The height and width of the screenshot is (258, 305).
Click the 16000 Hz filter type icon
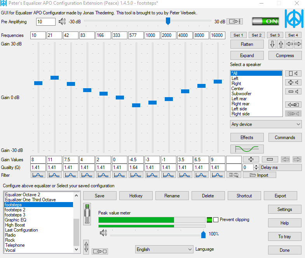click(217, 175)
